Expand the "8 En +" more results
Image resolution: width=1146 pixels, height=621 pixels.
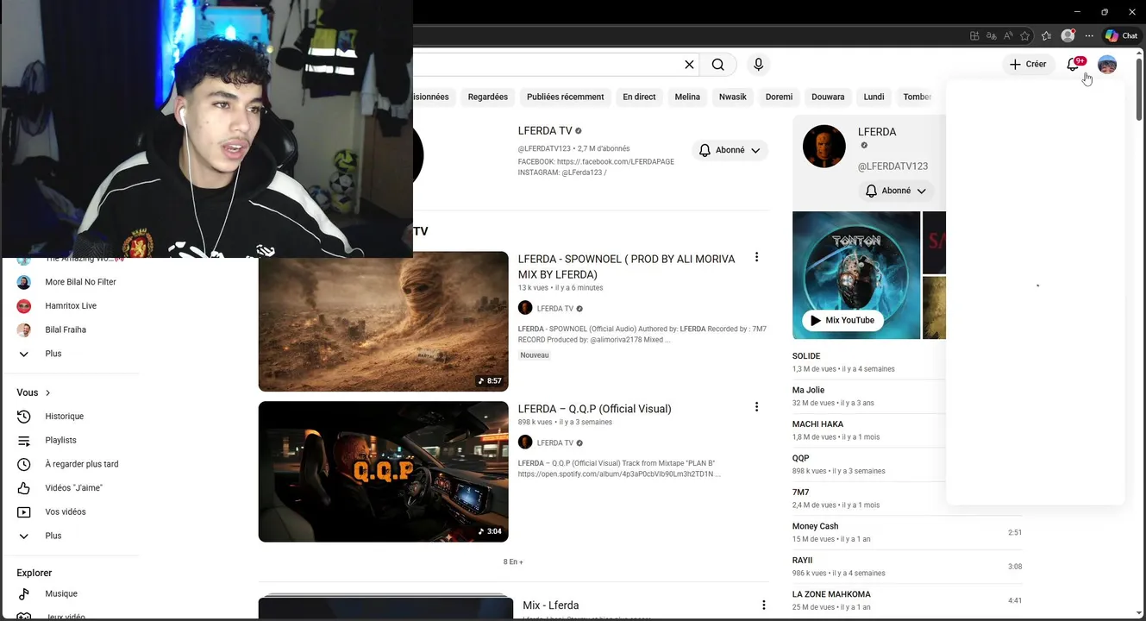click(x=513, y=561)
